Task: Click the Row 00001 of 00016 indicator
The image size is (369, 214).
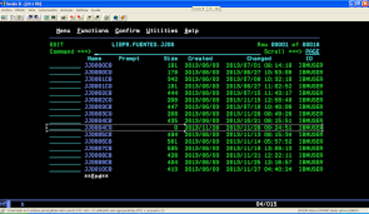Action: coord(288,45)
